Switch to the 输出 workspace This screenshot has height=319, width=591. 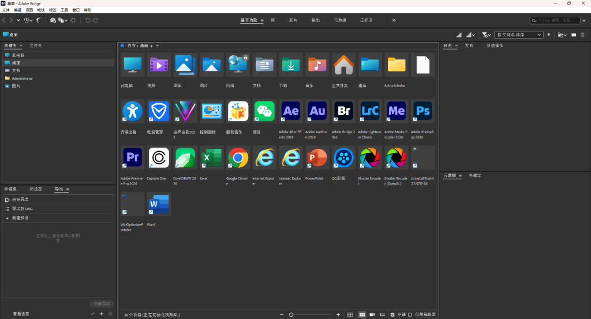pyautogui.click(x=316, y=20)
